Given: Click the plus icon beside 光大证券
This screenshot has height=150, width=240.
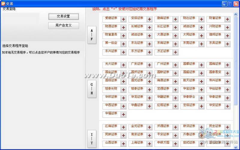Looking at the screenshot, I should 123,65.
